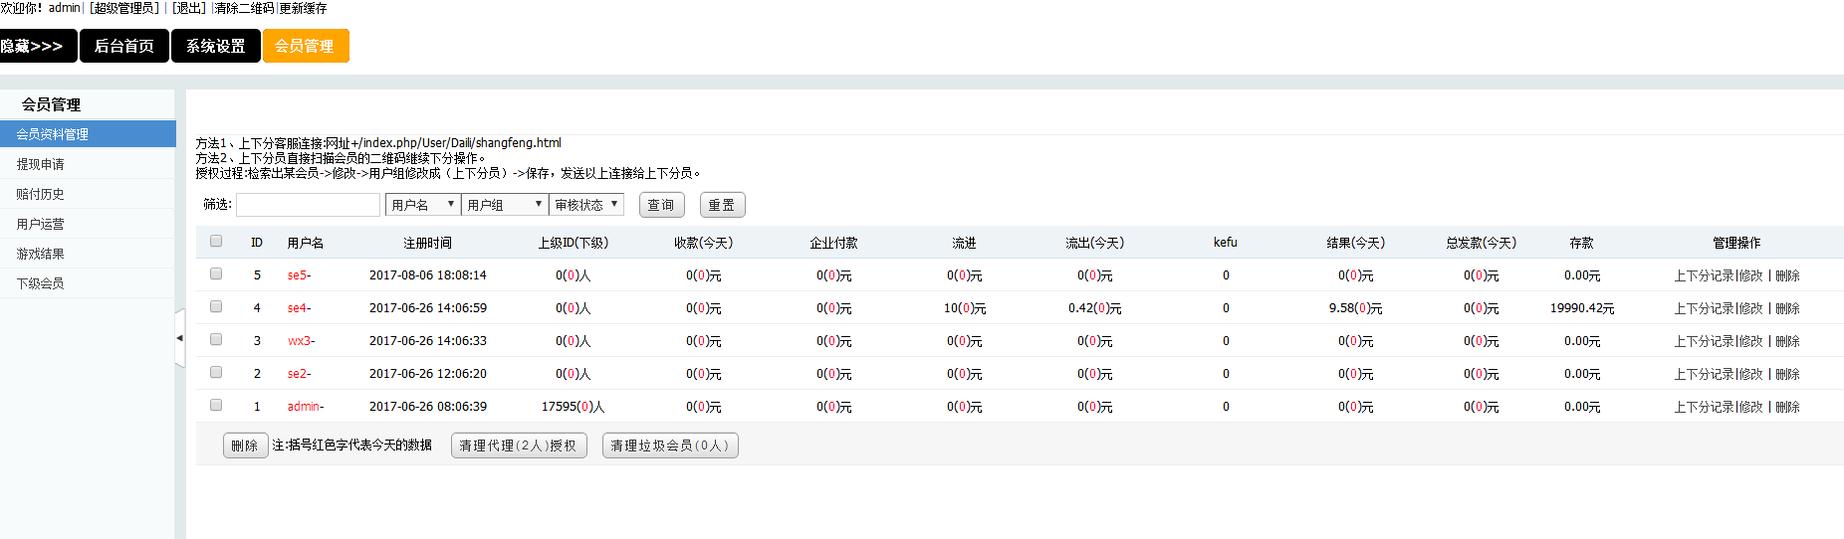Tick the checkbox for user se5-
Screen dimensions: 1844x539
216,273
